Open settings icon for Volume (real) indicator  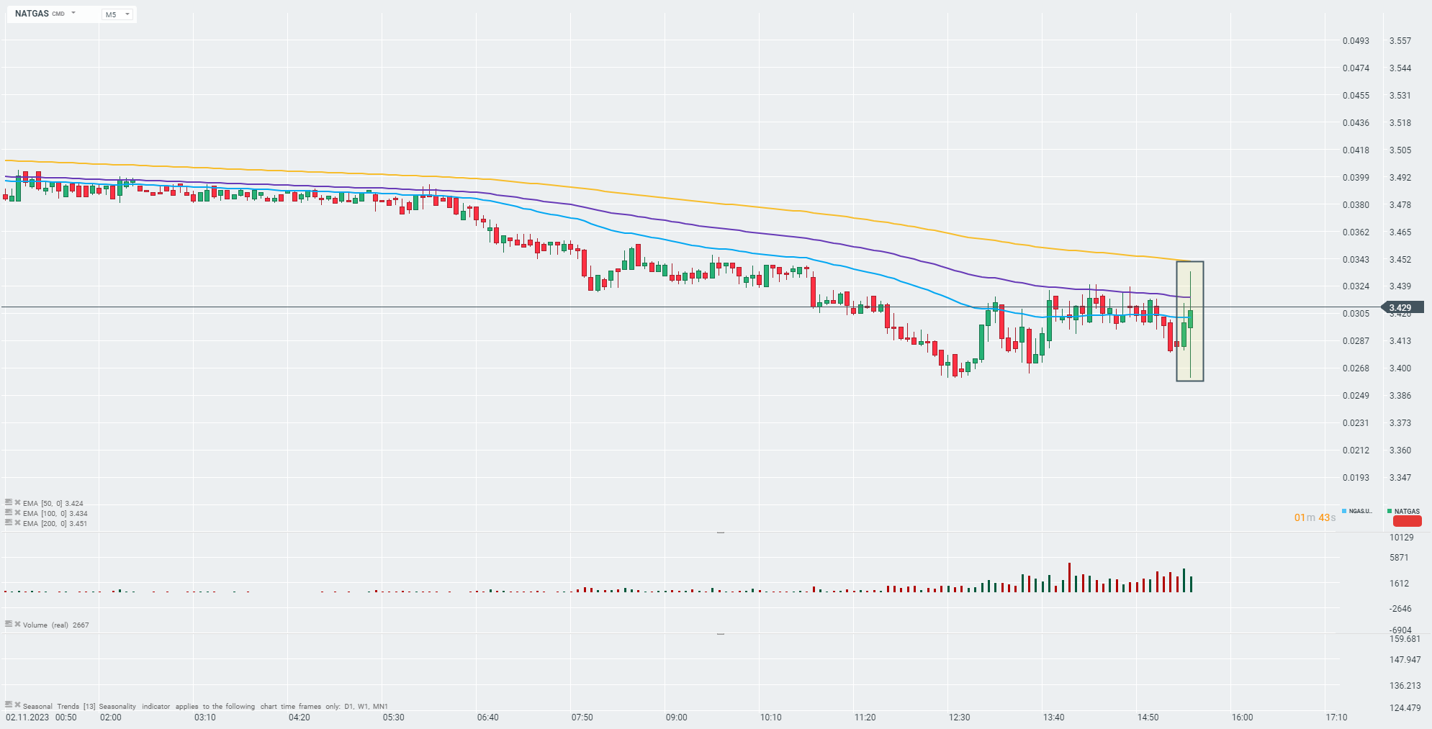coord(9,624)
